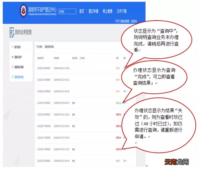Click green 查询完成 status of row CD20220119000001

118,103
